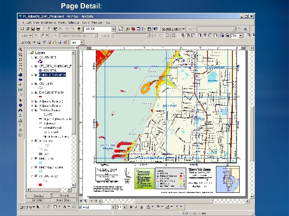Open the Selection menu

pyautogui.click(x=73, y=22)
